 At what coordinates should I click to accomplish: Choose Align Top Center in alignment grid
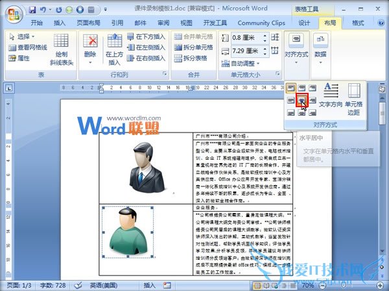301,88
